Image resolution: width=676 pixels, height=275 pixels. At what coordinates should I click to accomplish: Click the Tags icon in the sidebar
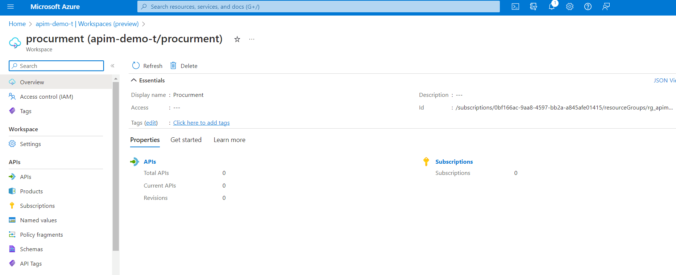pos(12,111)
